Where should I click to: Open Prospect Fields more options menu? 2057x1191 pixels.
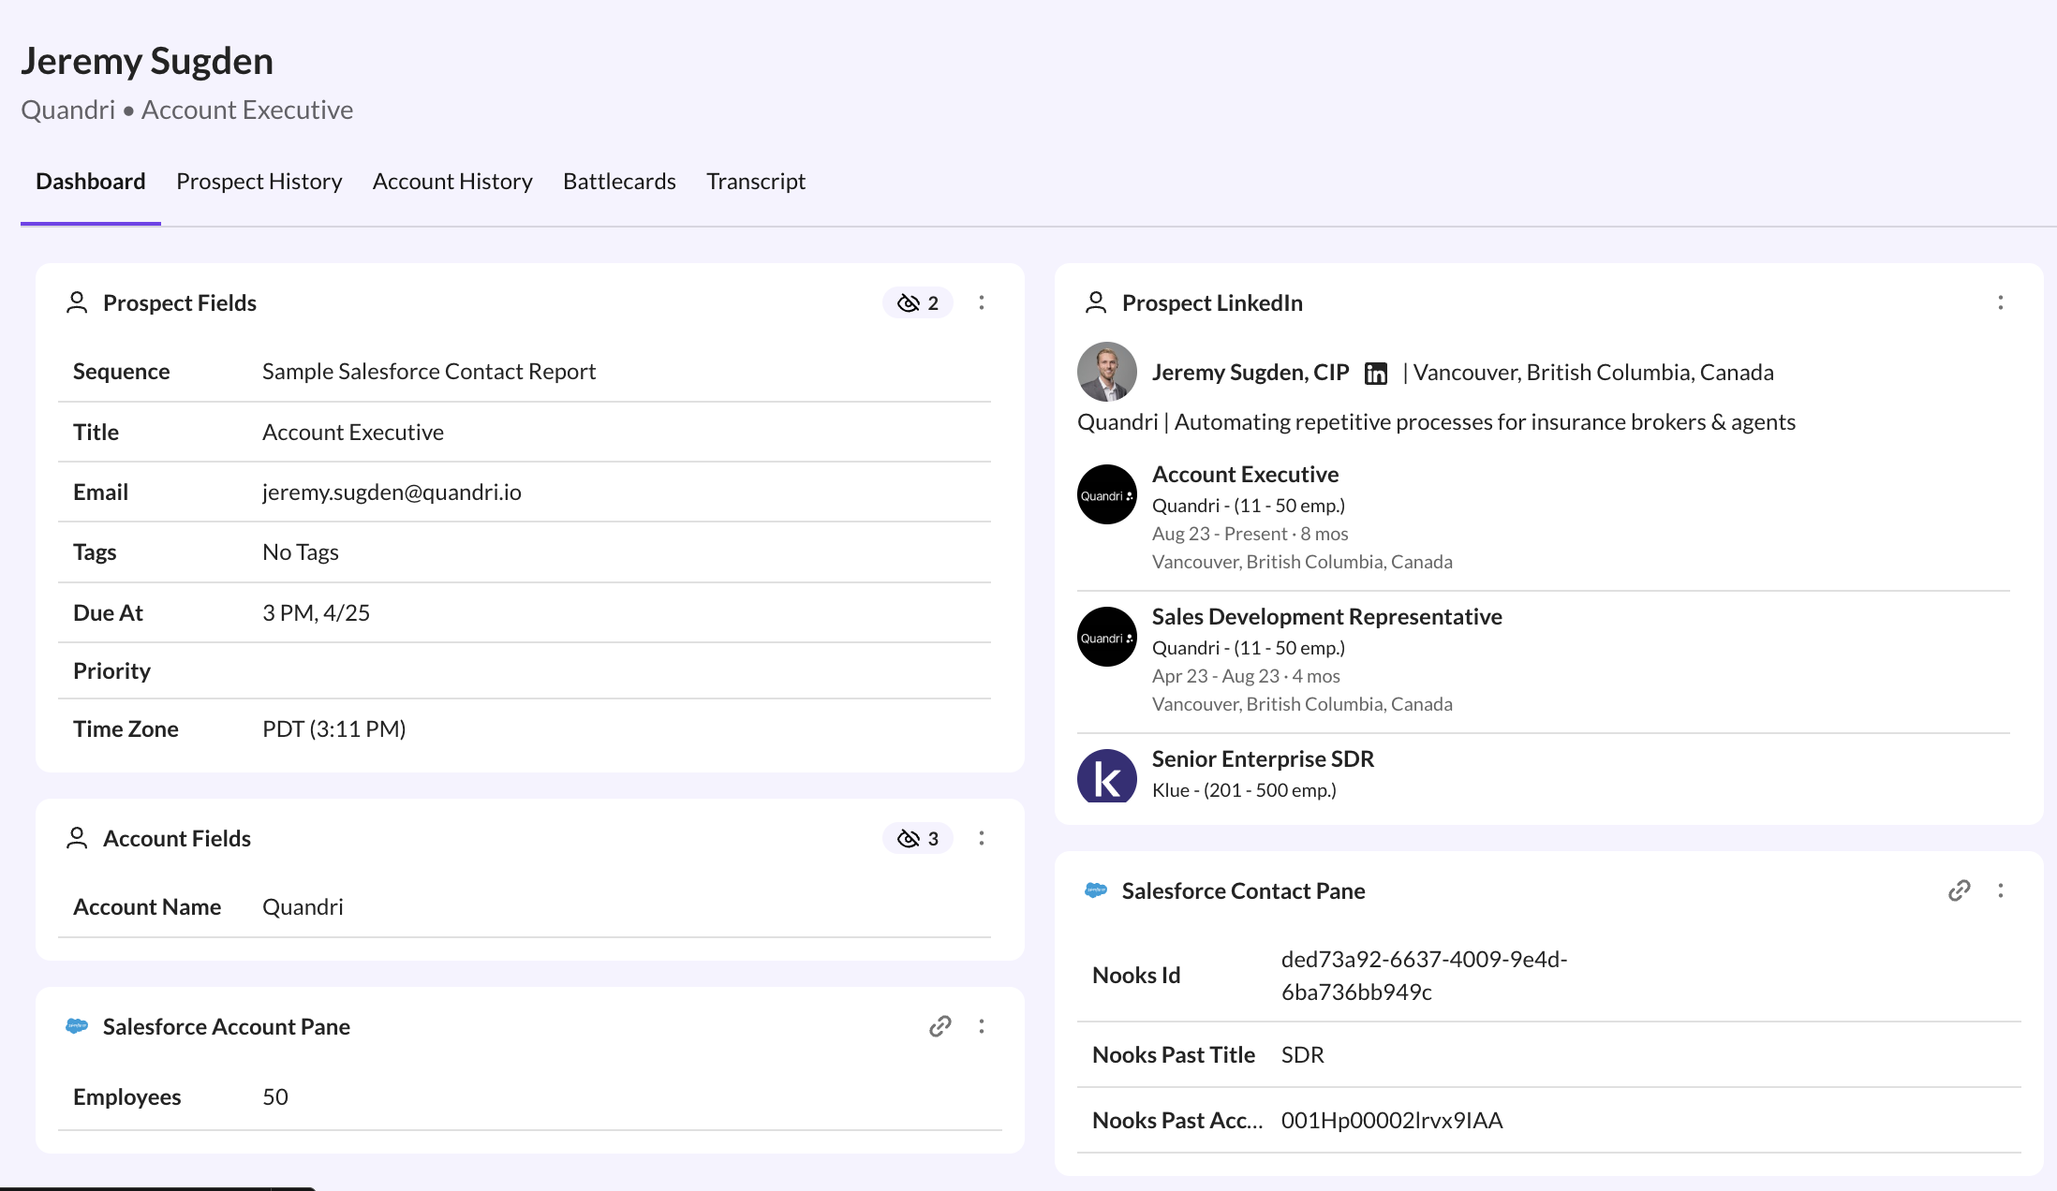[982, 303]
